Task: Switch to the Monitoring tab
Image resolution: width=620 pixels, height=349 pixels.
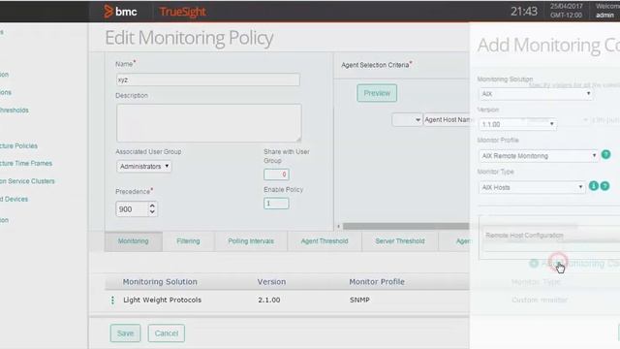Action: pyautogui.click(x=134, y=241)
